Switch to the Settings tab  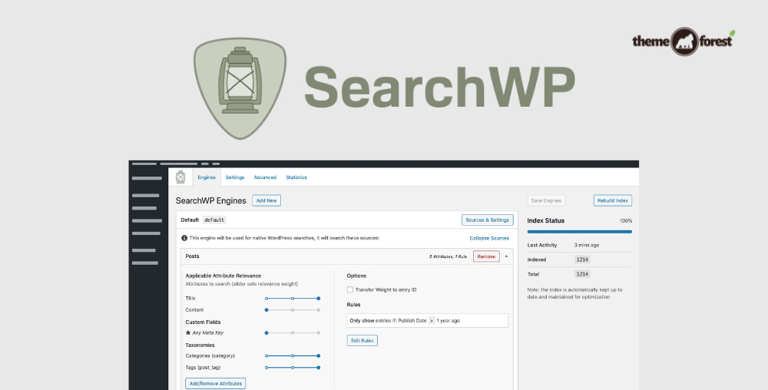(x=235, y=177)
